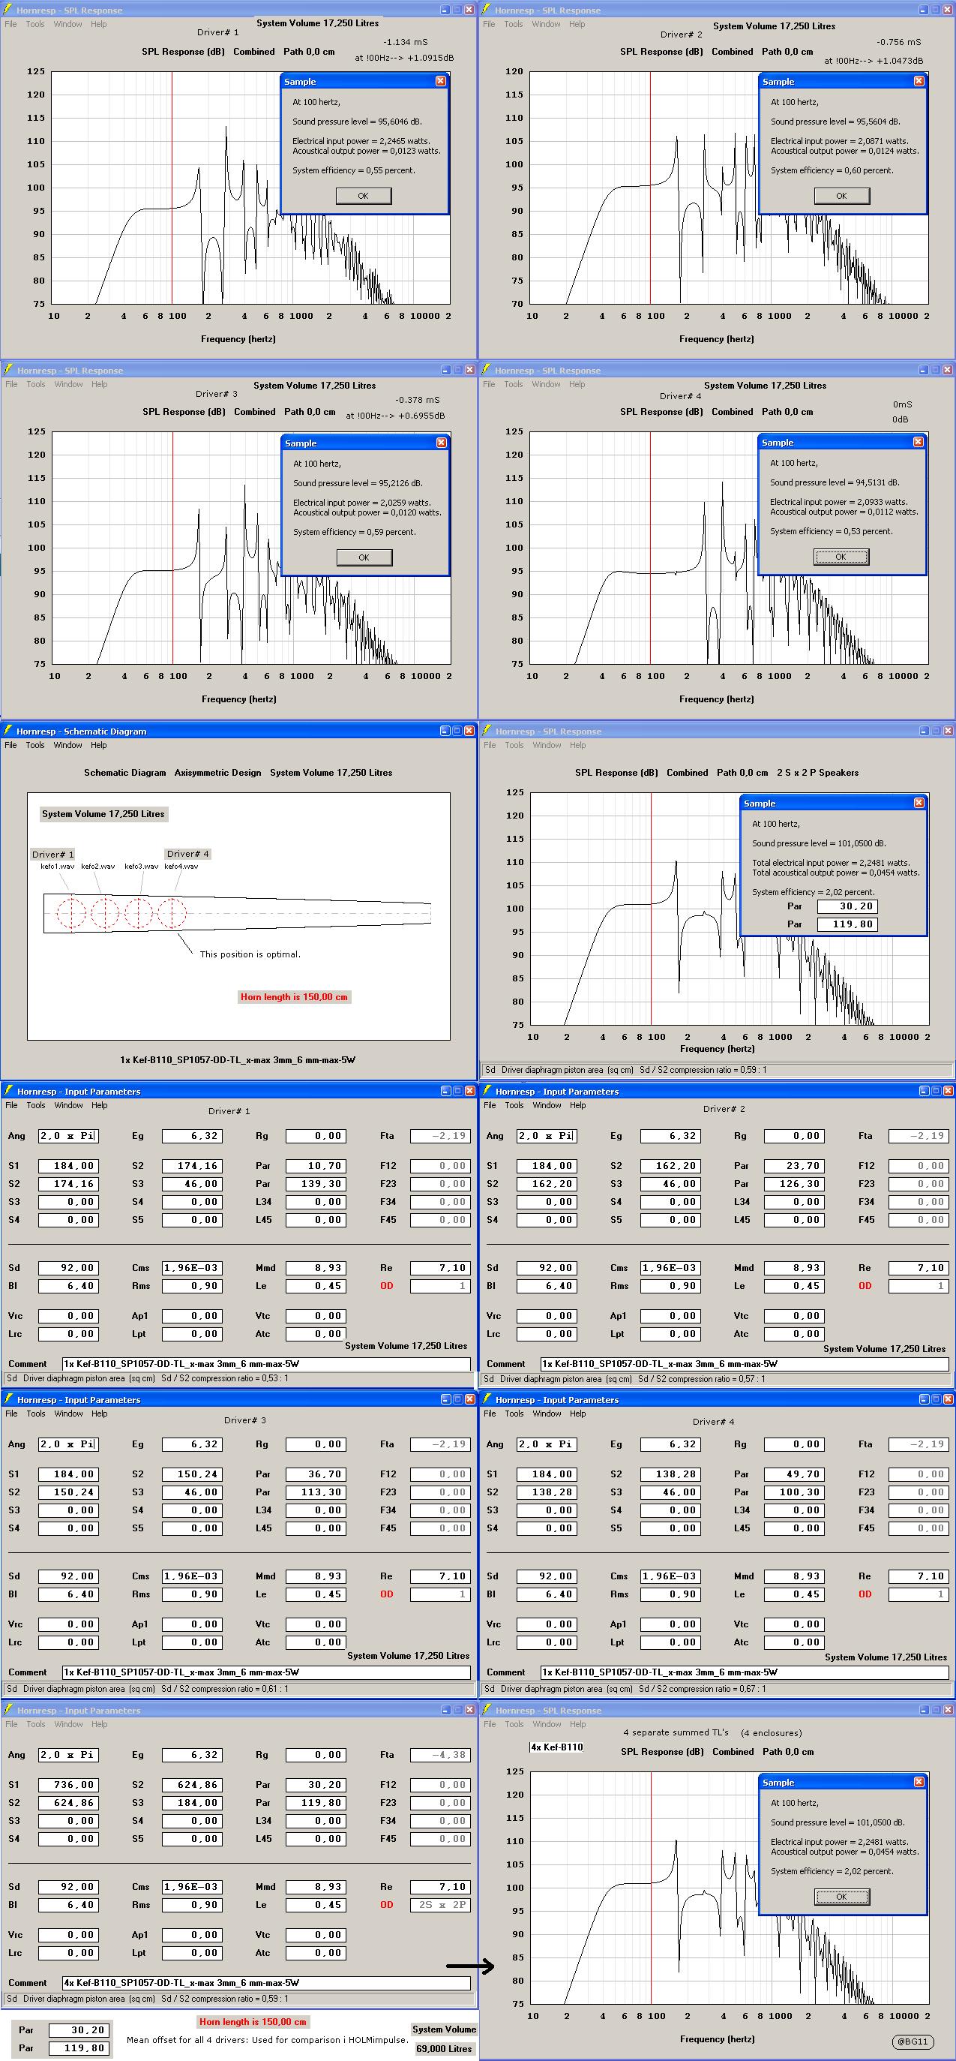
Task: Close the Sample dialog in the Driver# 3 SPL window
Action: tap(441, 443)
